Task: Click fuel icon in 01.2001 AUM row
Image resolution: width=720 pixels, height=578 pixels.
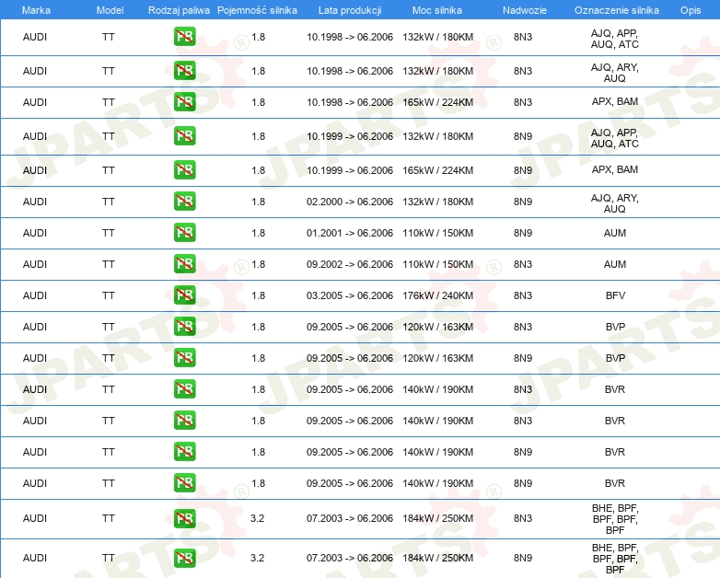Action: coord(184,232)
